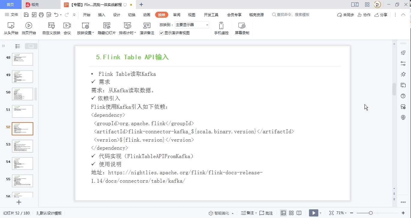
Task: Open the 放映到 display selector dropdown
Action: pos(207,25)
